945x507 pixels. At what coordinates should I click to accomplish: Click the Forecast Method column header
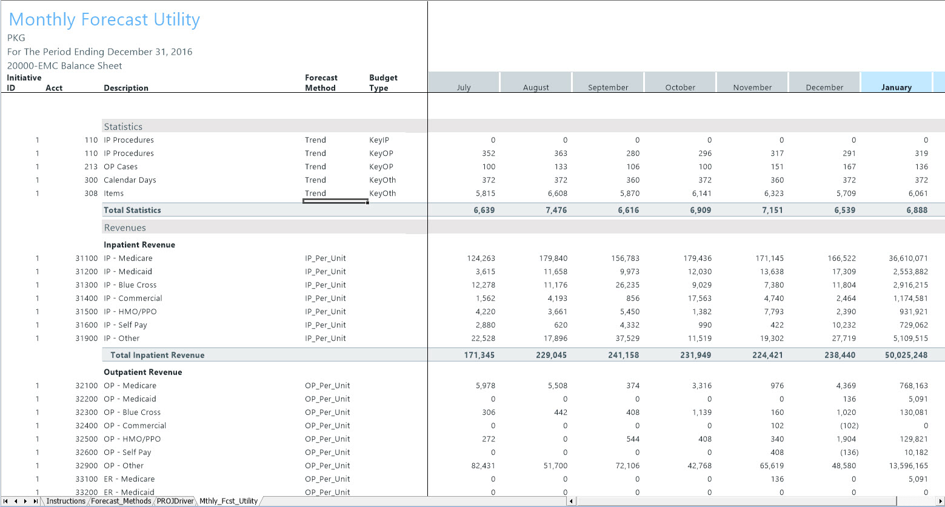(x=321, y=83)
